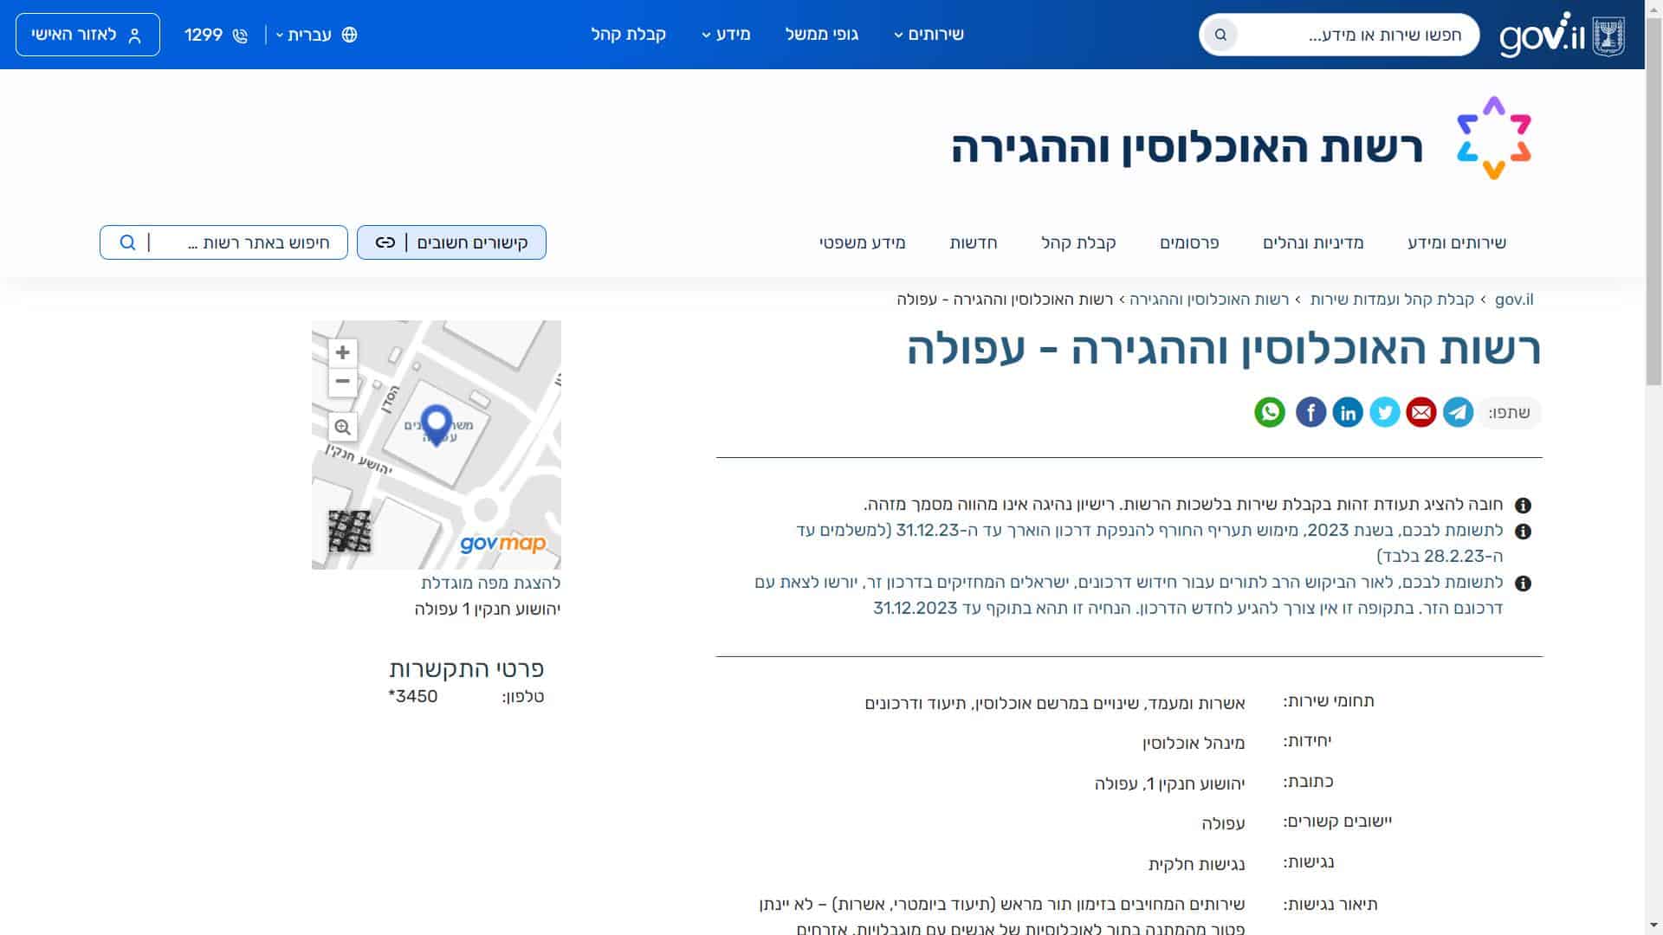Share page on Twitter icon
Viewport: 1663px width, 935px height.
[1384, 412]
